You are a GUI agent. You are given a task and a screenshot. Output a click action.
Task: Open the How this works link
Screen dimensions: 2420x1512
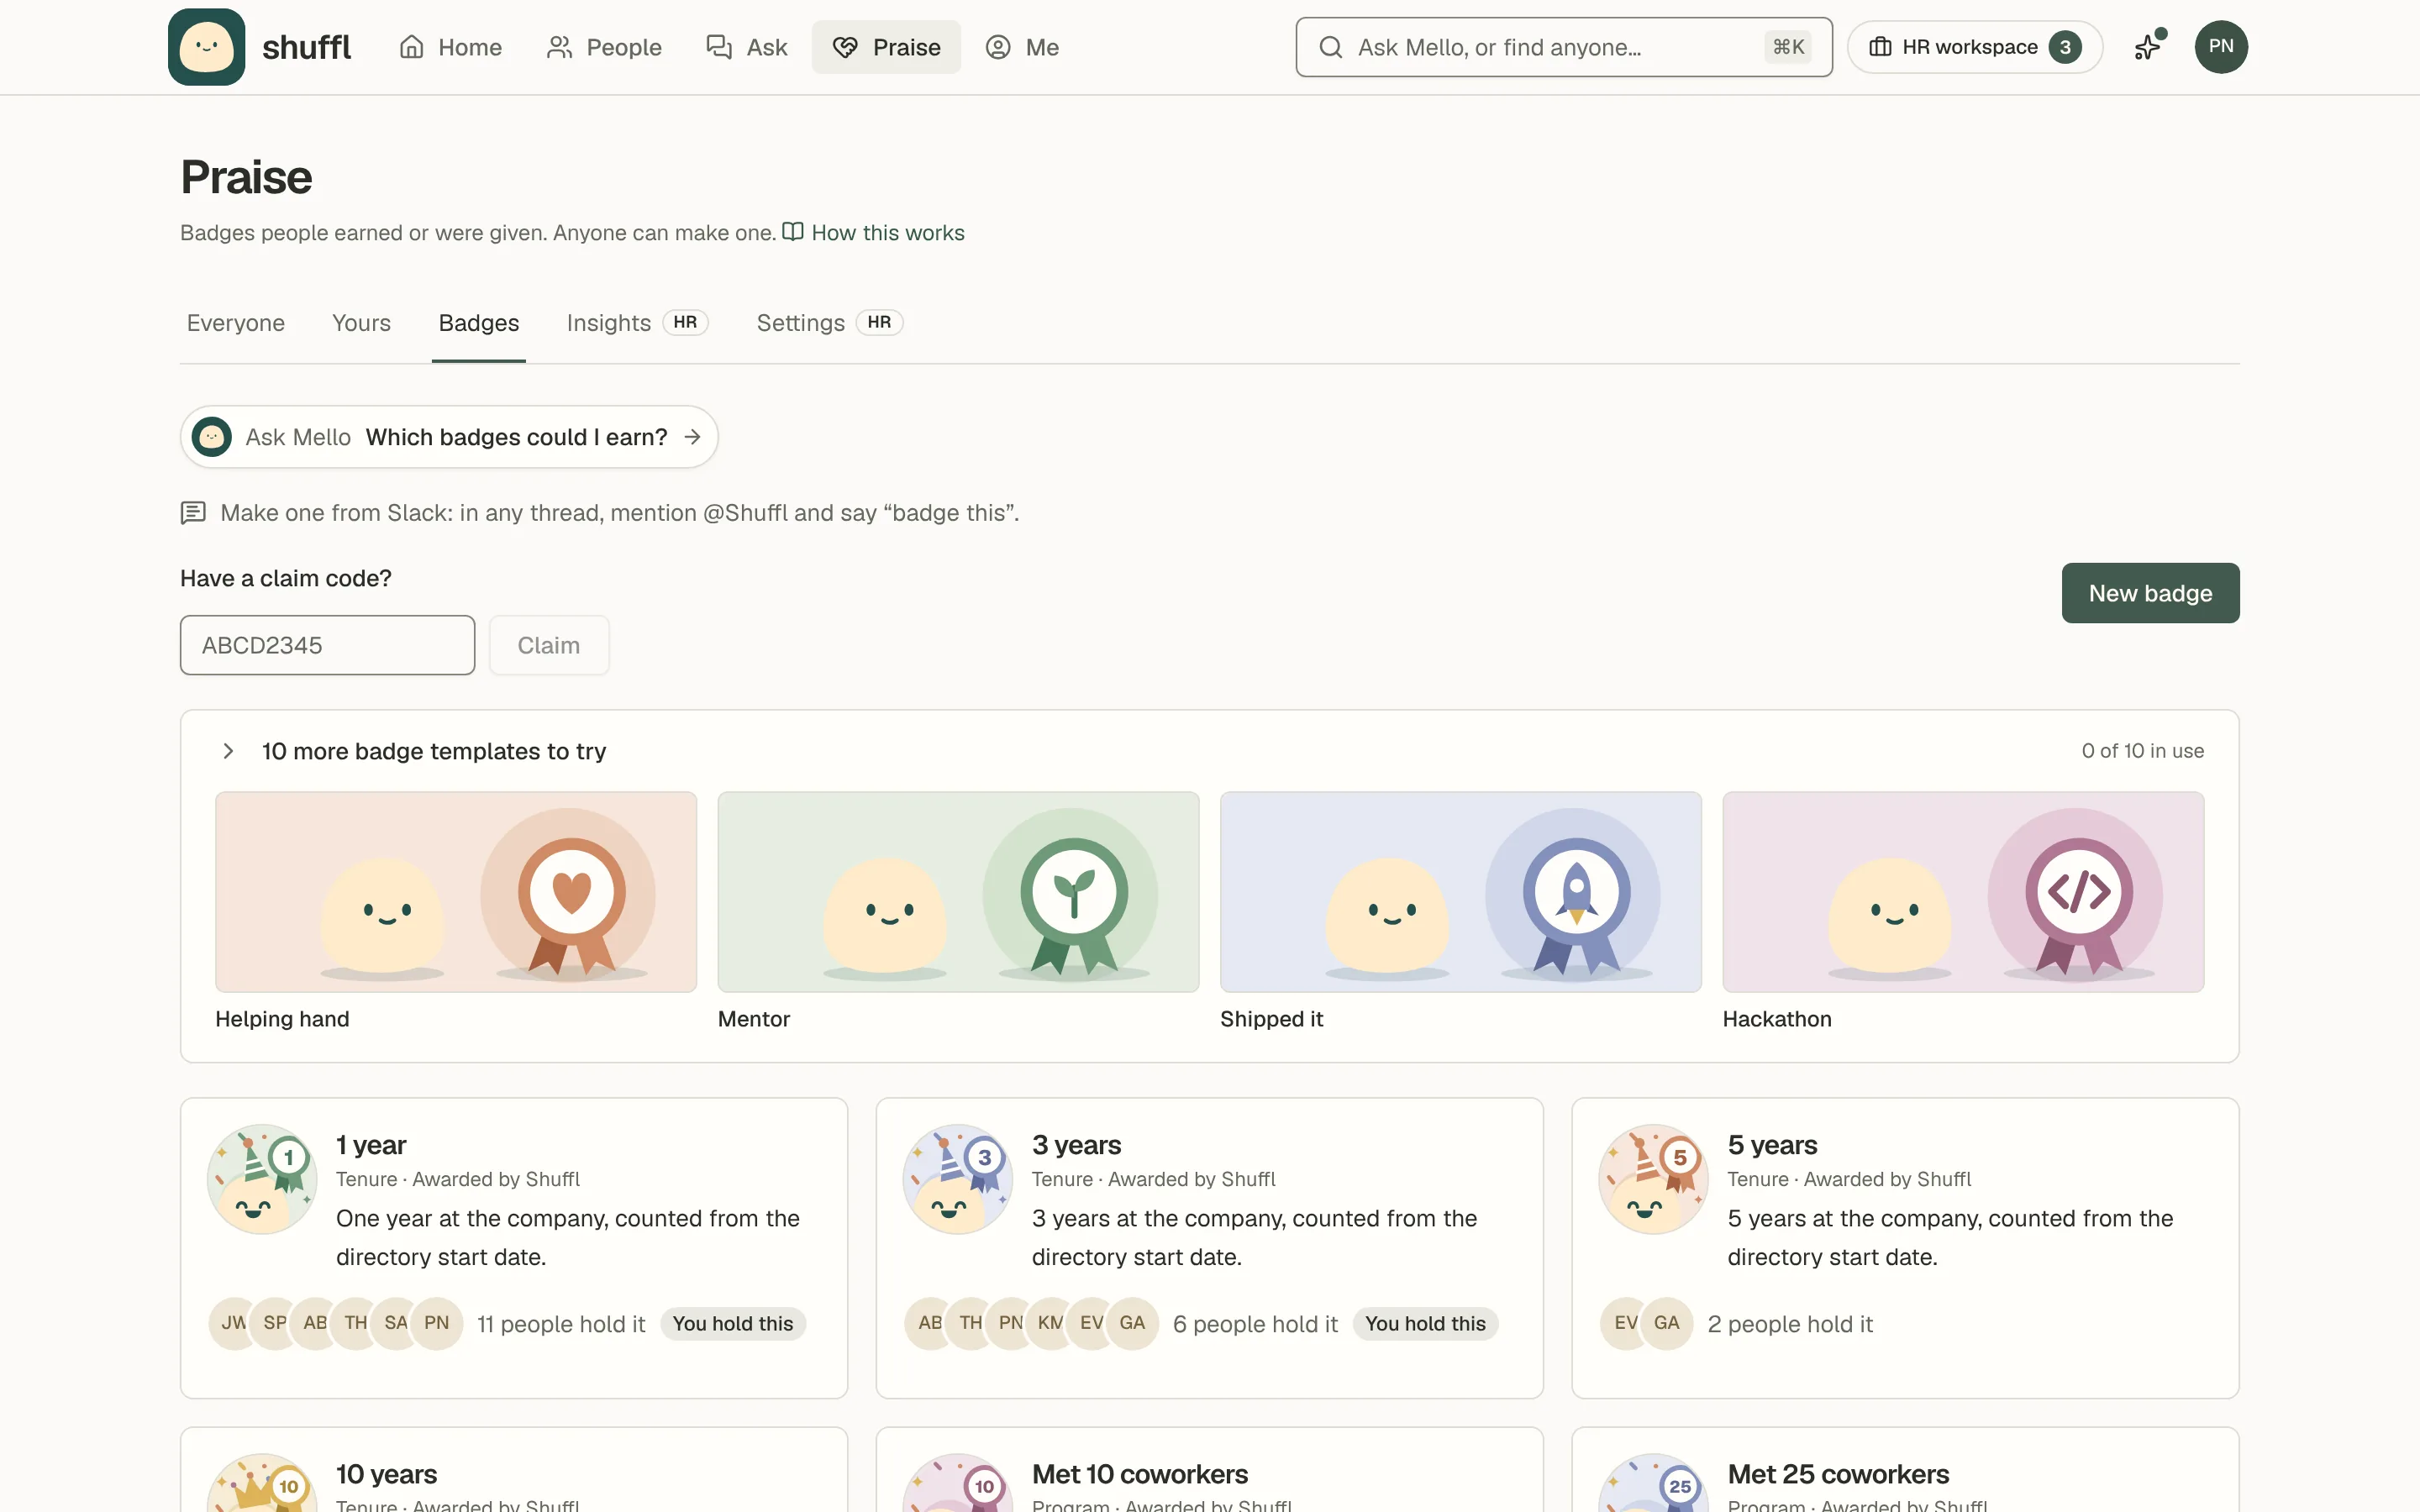pos(874,233)
